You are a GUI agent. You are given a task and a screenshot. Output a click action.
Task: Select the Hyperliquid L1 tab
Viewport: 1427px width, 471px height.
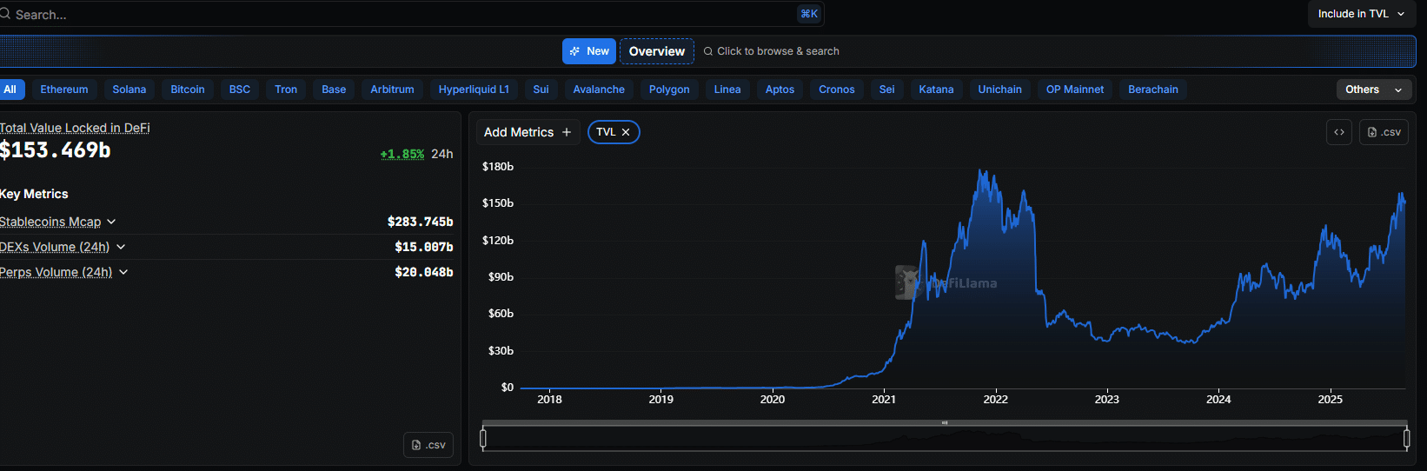[x=474, y=90]
